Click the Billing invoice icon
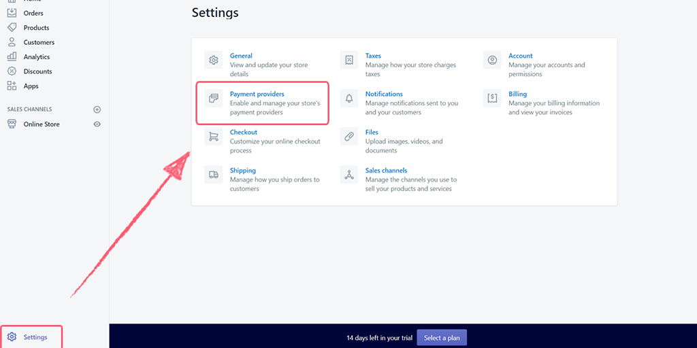 (492, 98)
